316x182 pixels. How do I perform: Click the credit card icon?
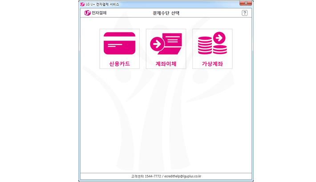pos(119,43)
